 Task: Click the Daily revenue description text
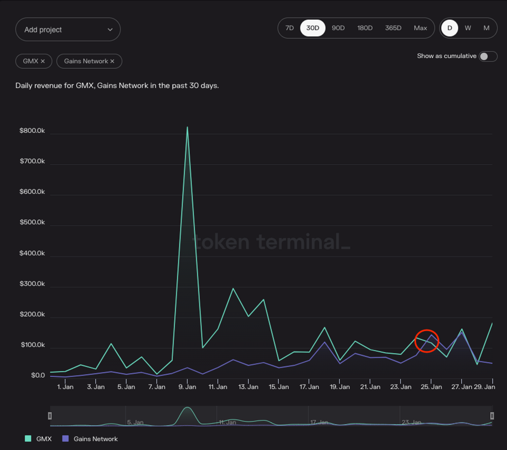[117, 86]
